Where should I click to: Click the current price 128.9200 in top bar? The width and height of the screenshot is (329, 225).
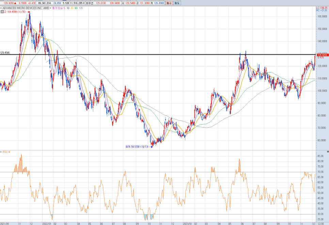point(9,3)
